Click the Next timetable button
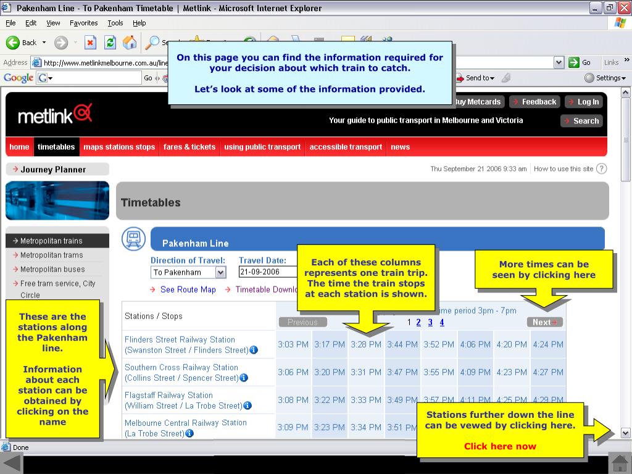Screen dimensions: 632x474 (x=544, y=322)
